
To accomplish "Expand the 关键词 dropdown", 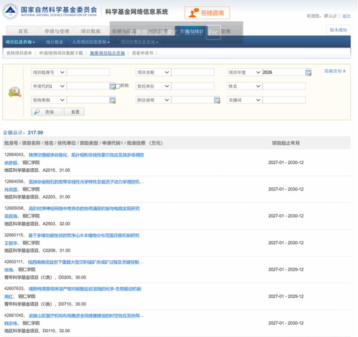I will point(244,100).
